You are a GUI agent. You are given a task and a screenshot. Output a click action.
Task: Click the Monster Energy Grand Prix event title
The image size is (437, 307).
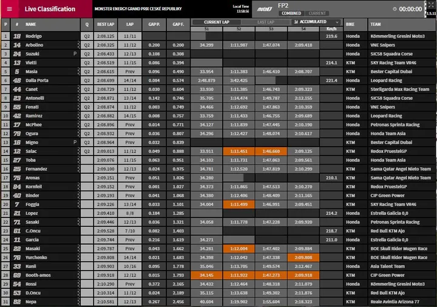tap(138, 9)
